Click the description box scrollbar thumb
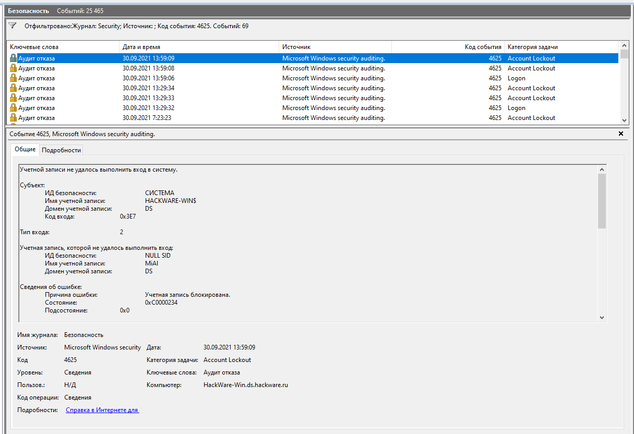This screenshot has height=434, width=634. [602, 201]
